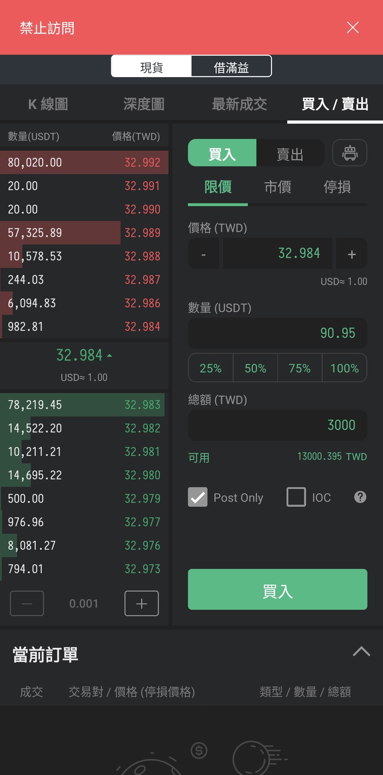
Task: Uncheck the Post Only checkbox
Action: pyautogui.click(x=198, y=497)
